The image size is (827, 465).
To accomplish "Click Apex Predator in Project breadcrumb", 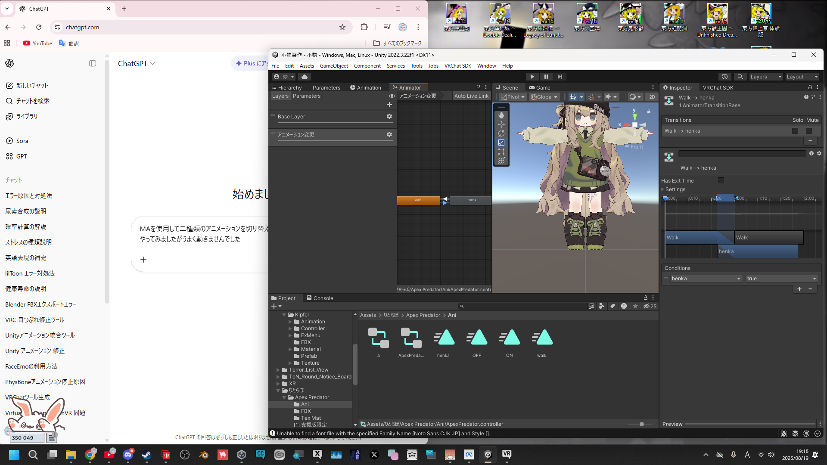I will [x=423, y=315].
